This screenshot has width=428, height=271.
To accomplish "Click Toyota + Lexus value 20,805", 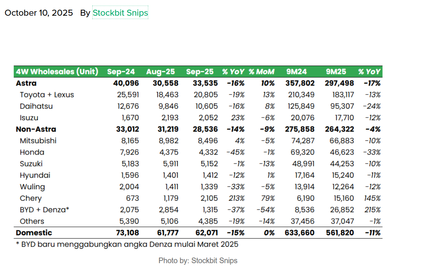I will tap(205, 95).
